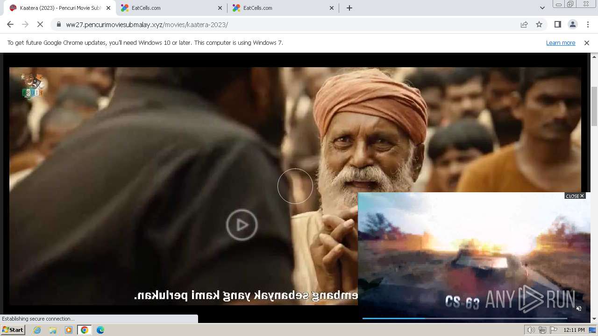The image size is (598, 336).
Task: Click the address bar URL
Action: click(x=147, y=25)
